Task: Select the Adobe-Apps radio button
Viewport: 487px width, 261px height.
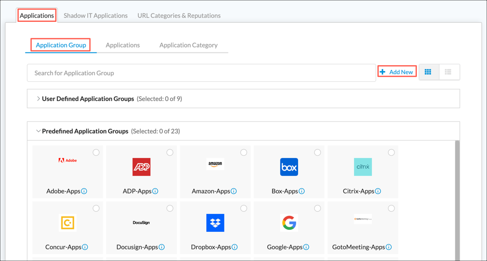Action: pos(96,153)
